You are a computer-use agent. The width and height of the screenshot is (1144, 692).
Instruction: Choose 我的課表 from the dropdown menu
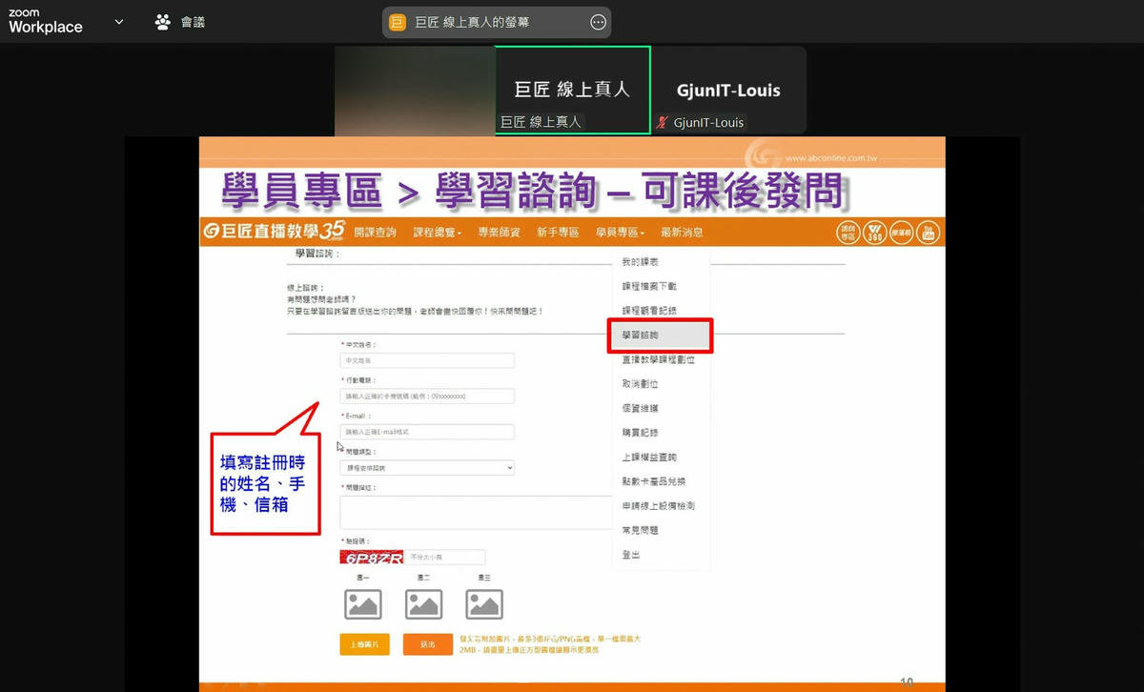tap(640, 262)
